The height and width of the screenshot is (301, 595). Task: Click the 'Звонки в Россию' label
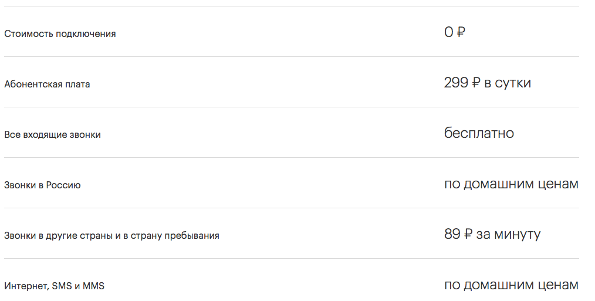(x=42, y=185)
